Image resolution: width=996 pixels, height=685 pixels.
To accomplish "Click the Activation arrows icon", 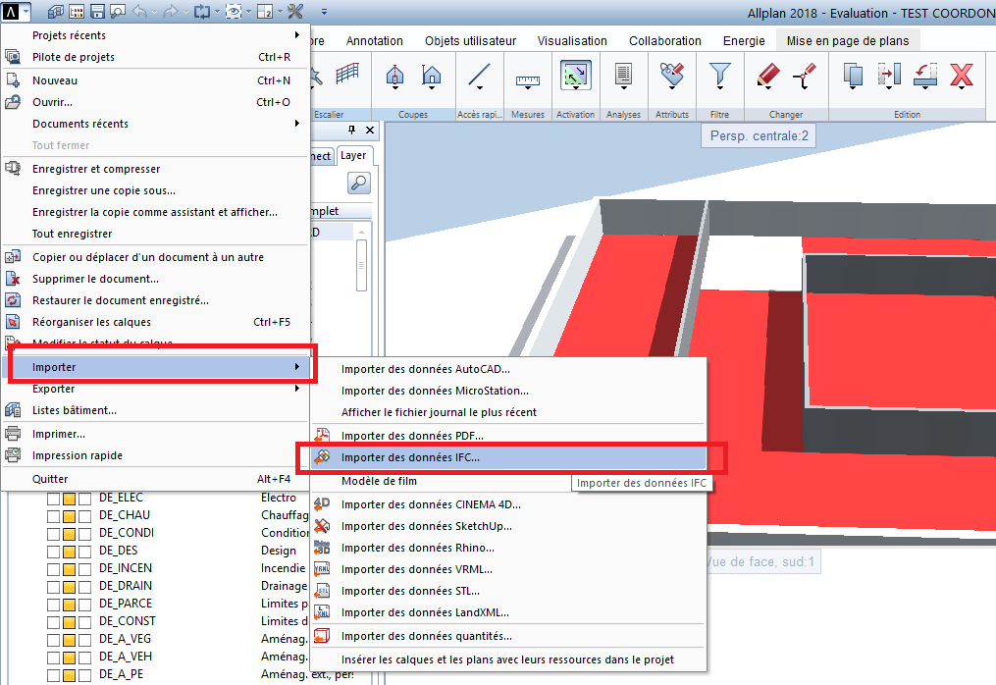I will [575, 75].
